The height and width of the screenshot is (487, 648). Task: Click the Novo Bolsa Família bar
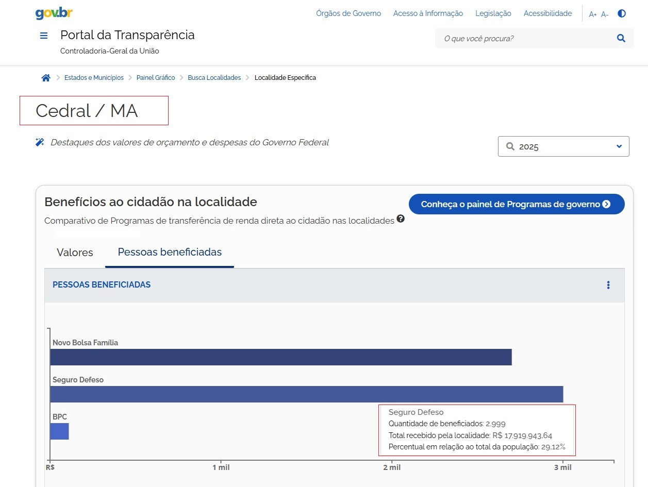[280, 357]
